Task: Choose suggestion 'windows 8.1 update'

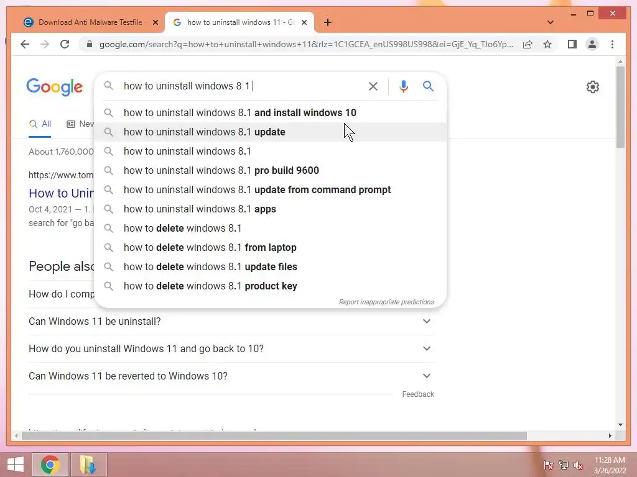Action: pyautogui.click(x=270, y=132)
